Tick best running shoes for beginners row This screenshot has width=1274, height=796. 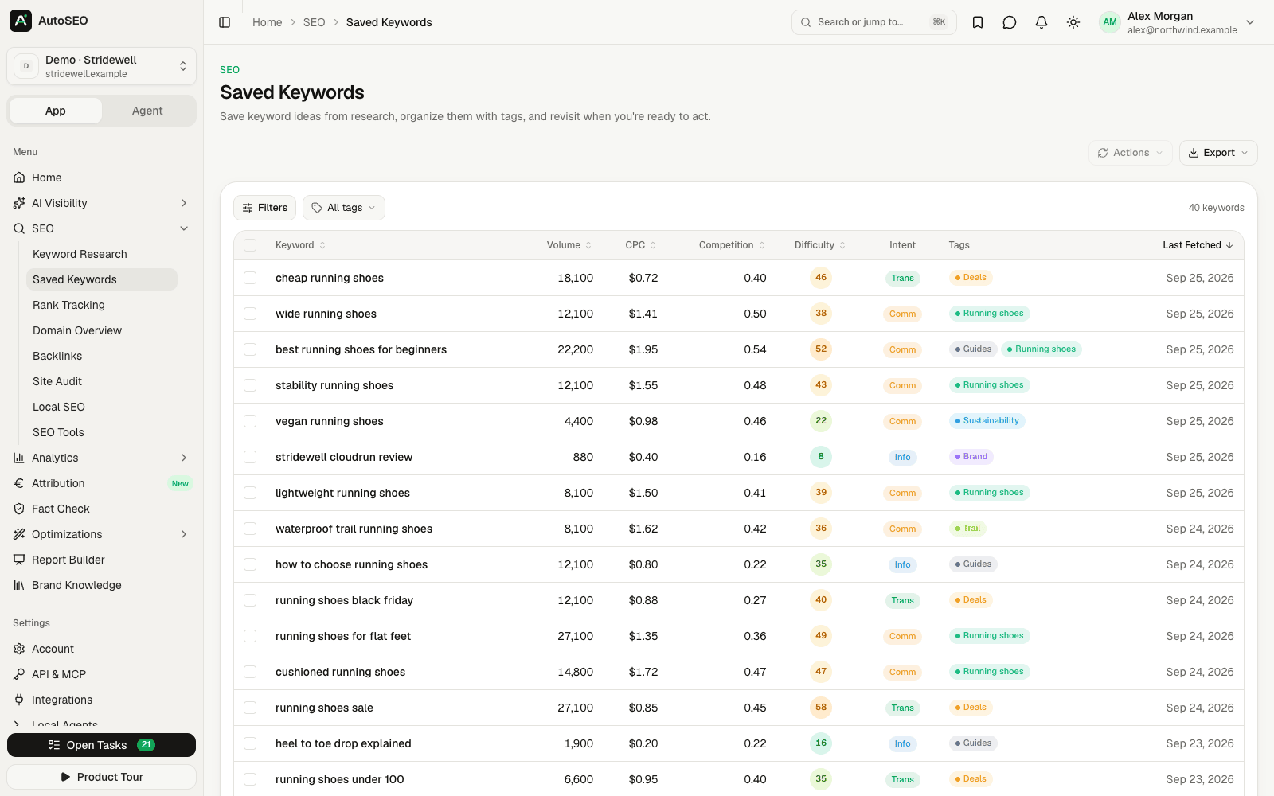tap(250, 349)
